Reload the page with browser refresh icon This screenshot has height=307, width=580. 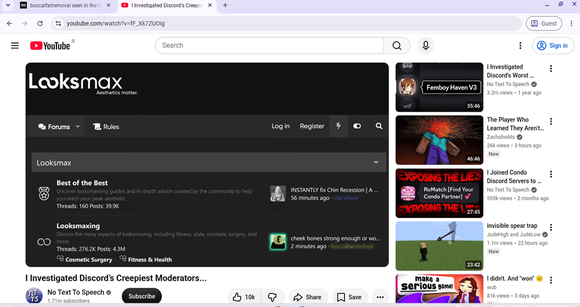[40, 23]
